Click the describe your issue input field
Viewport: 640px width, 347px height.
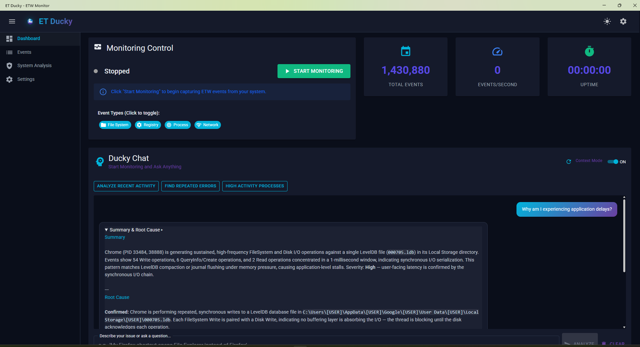coord(326,342)
